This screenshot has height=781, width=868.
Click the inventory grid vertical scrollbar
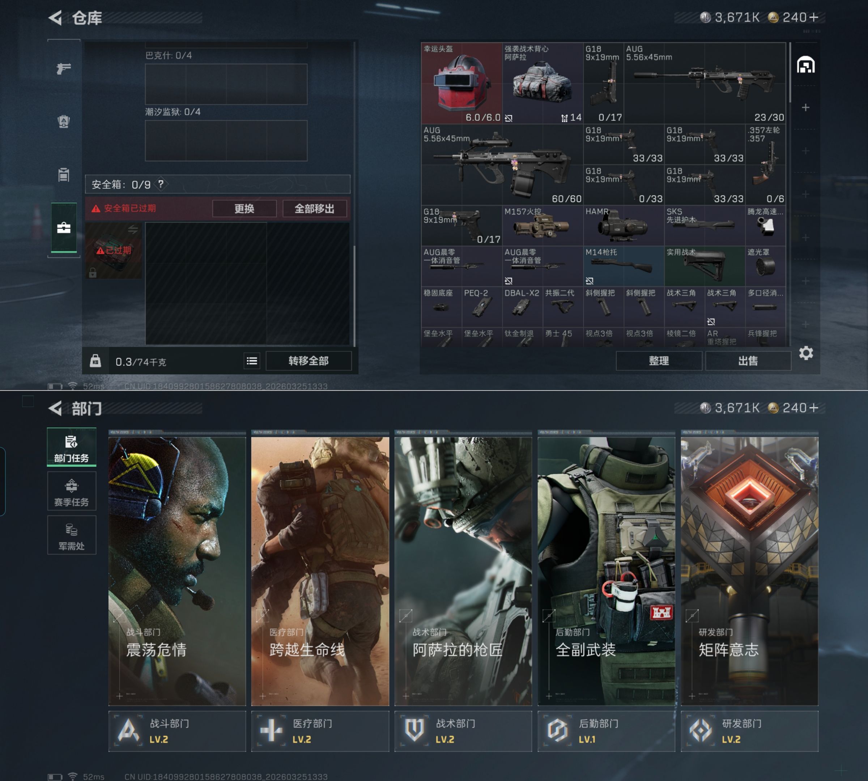tap(790, 73)
